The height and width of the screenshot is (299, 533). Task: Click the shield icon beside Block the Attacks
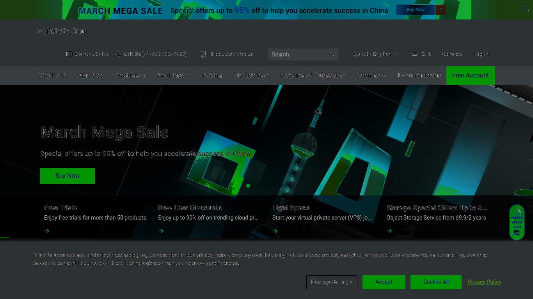coord(203,54)
